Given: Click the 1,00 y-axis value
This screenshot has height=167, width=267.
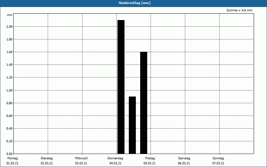Looking at the screenshot, I should 9,90.
